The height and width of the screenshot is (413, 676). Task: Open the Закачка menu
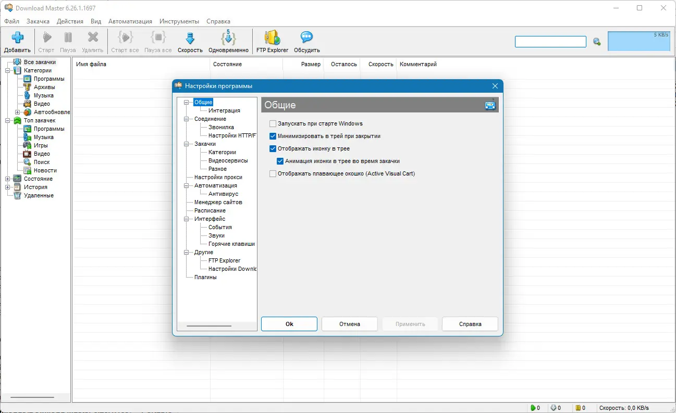[x=38, y=21]
